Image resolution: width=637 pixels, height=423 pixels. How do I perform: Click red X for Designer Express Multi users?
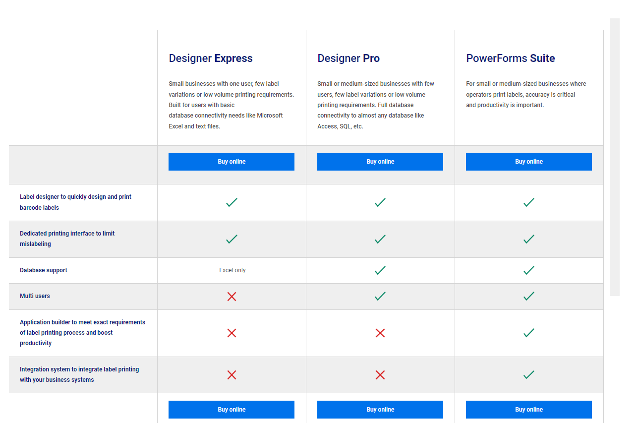tap(232, 297)
